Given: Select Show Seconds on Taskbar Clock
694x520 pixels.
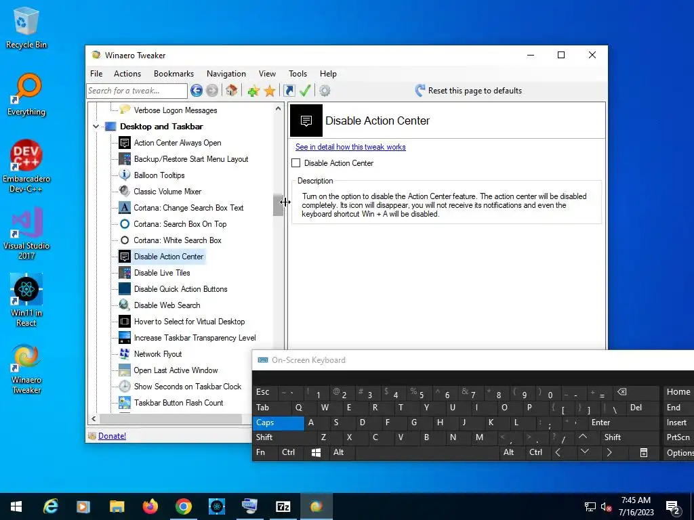Looking at the screenshot, I should pos(188,387).
